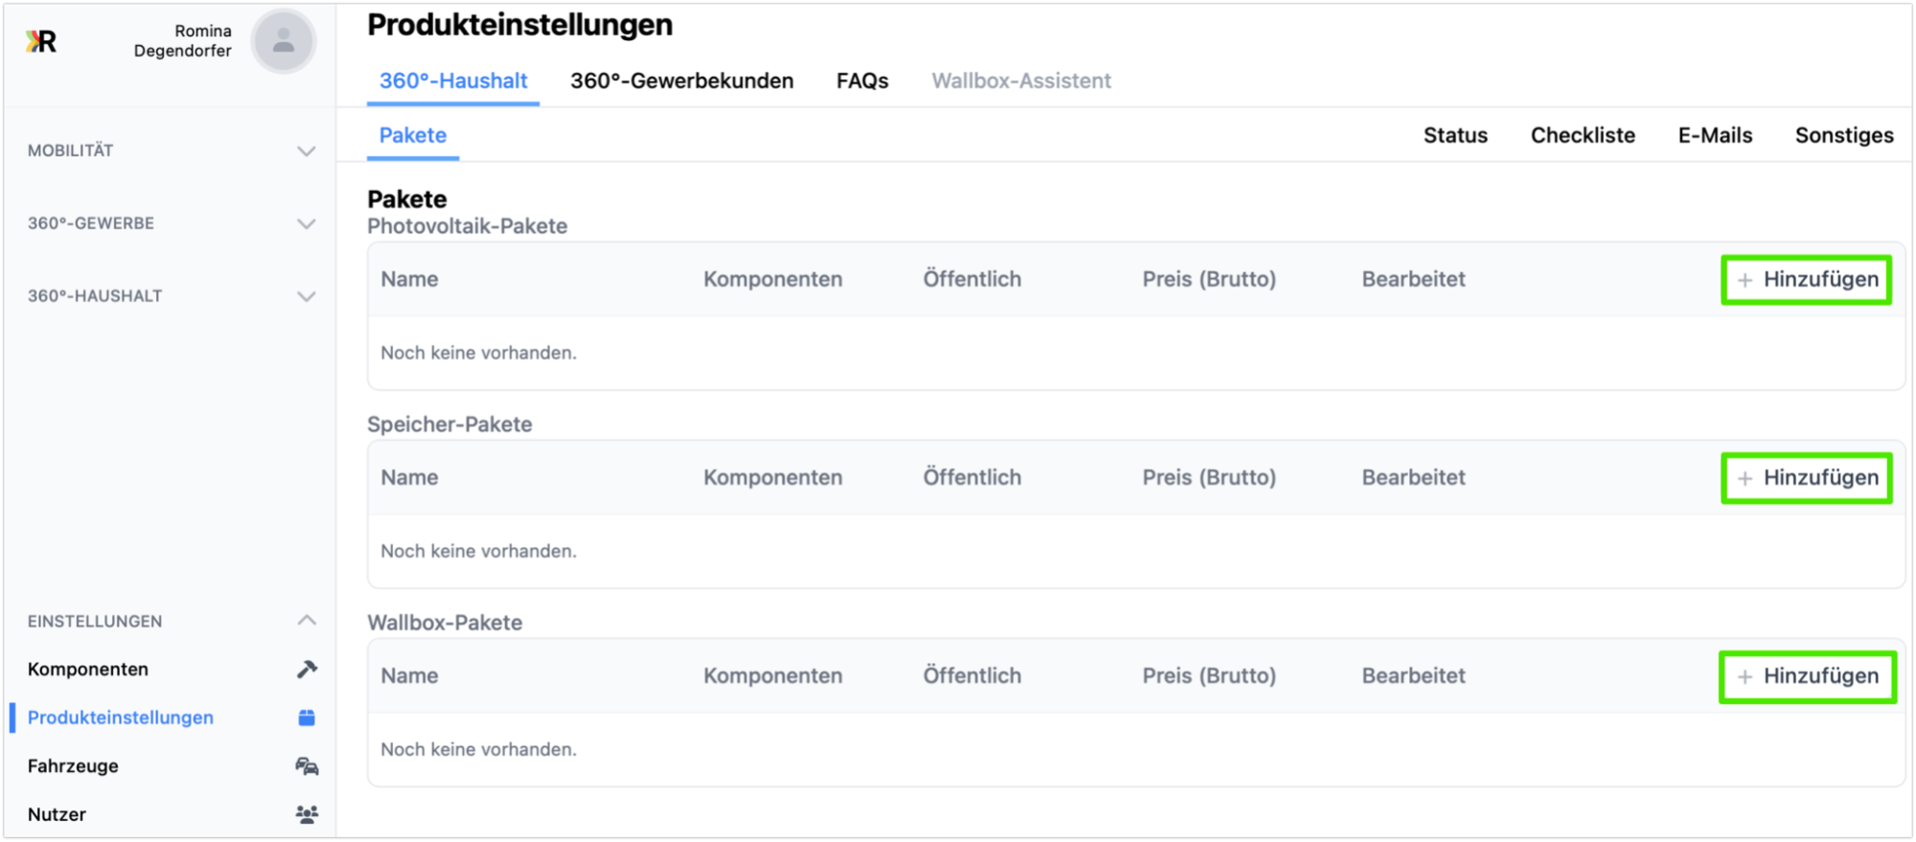Open the Wallbox-Assistent tab
1916x842 pixels.
click(1021, 80)
